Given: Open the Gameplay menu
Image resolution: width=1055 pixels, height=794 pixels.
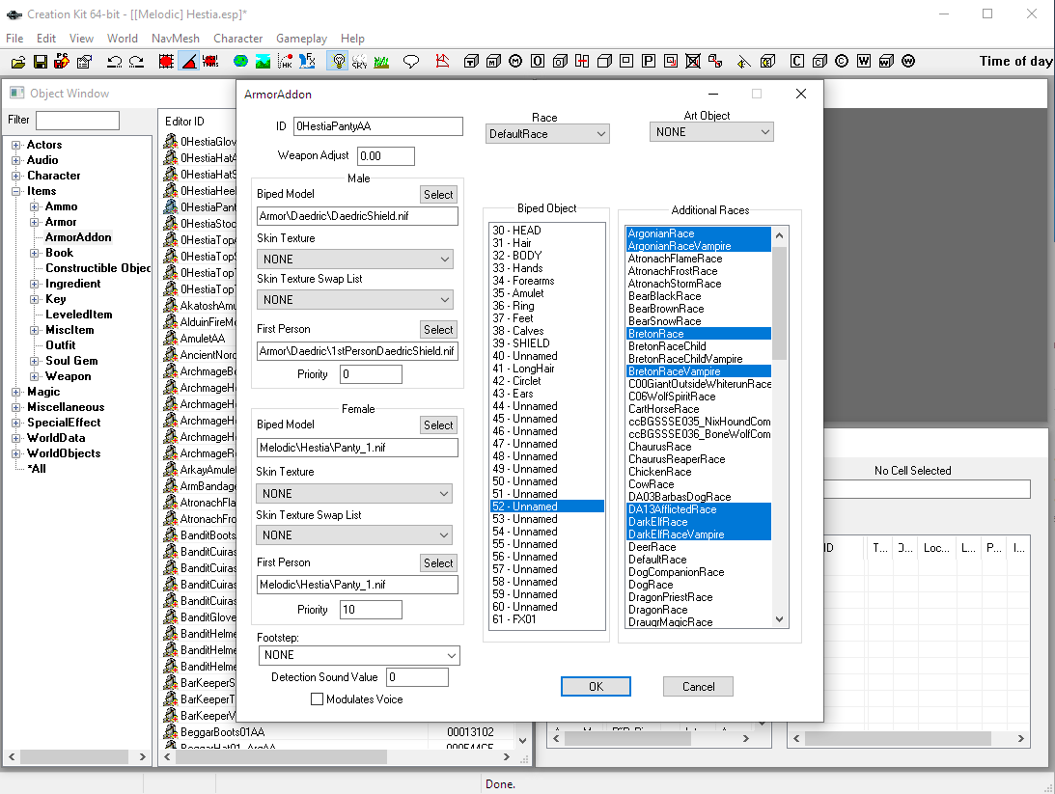Looking at the screenshot, I should pos(301,39).
